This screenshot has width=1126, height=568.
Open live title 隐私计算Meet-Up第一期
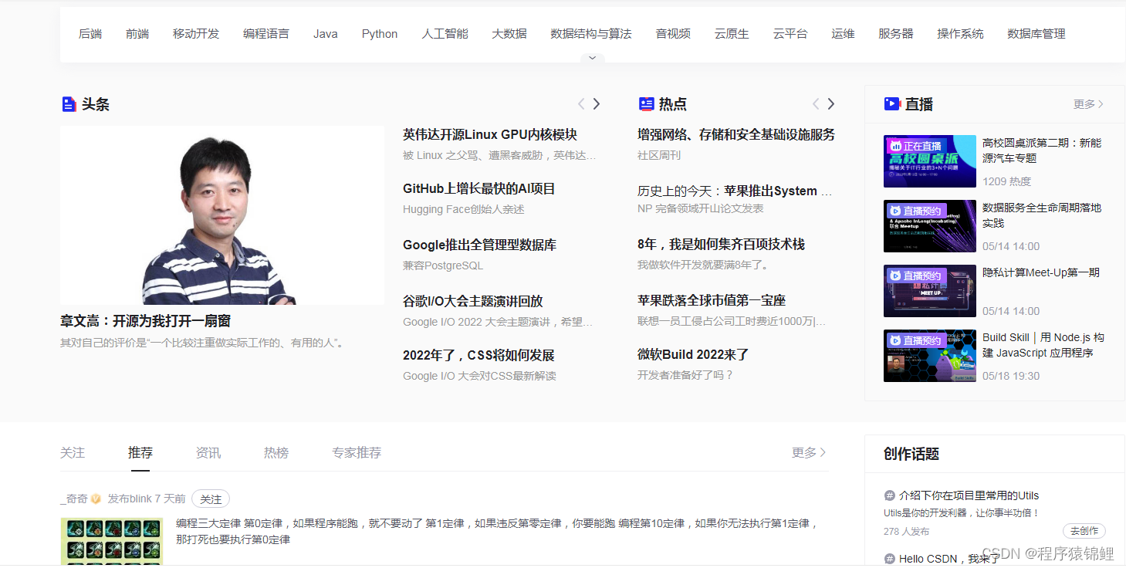(1041, 272)
